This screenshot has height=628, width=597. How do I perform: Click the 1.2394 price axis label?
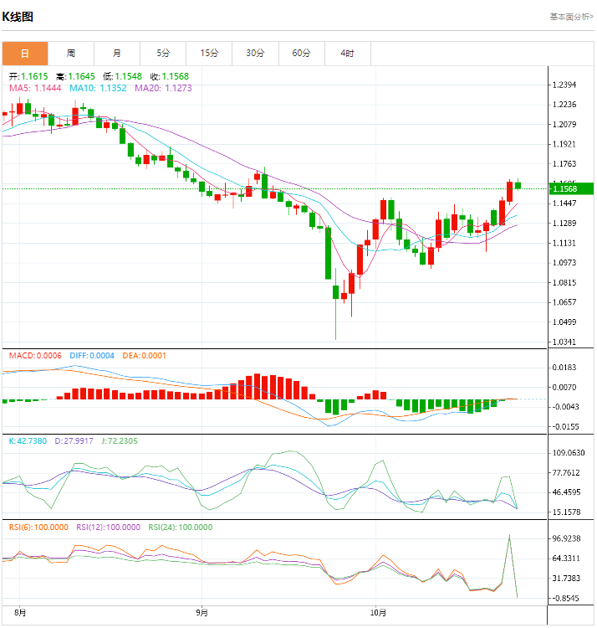coord(564,85)
